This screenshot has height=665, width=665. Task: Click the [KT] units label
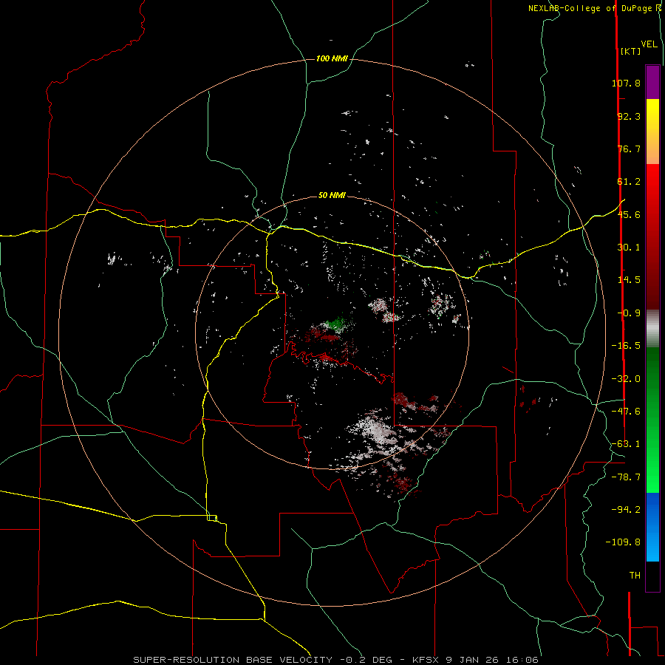pos(631,51)
